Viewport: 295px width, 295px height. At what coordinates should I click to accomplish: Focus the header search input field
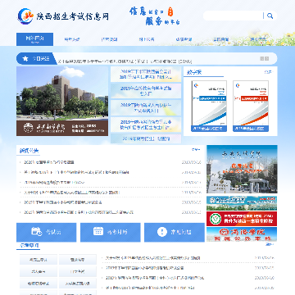(234, 16)
